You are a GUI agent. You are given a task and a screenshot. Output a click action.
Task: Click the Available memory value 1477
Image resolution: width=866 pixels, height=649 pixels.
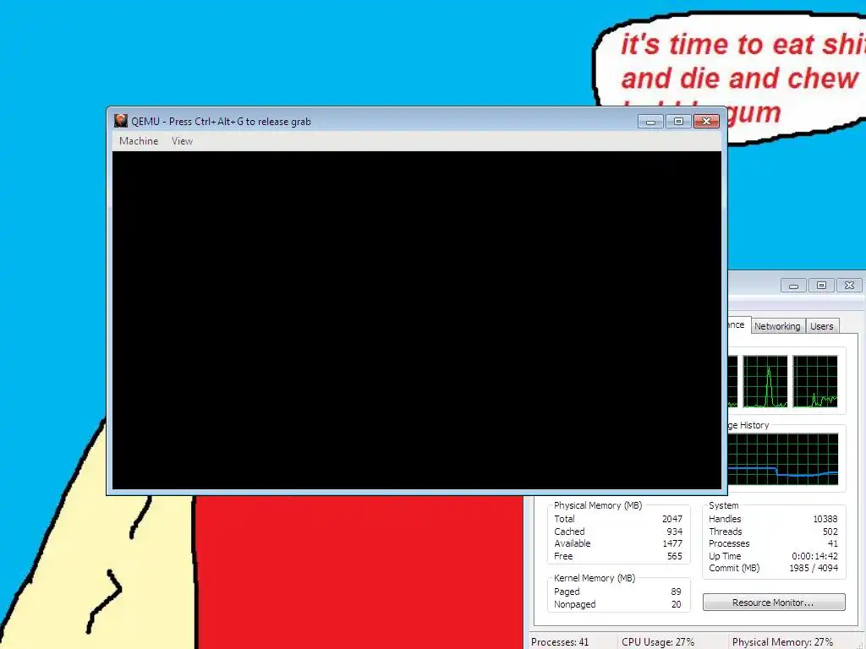coord(672,543)
